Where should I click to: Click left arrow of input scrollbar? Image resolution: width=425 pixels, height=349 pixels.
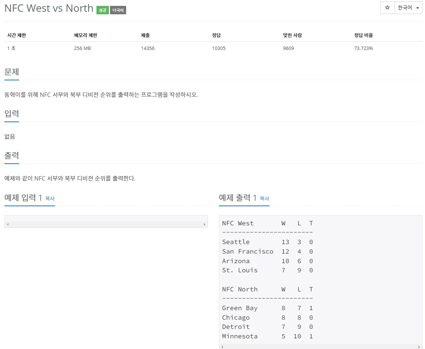(8, 224)
